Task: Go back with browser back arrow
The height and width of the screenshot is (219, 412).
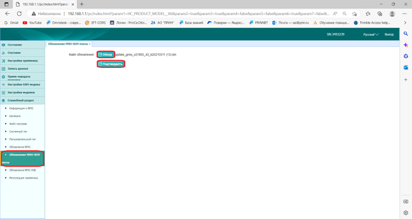Action: point(7,14)
